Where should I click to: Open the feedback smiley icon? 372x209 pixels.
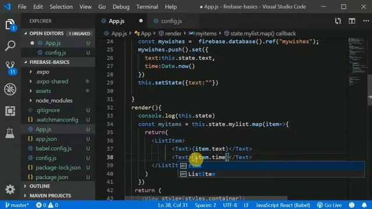352,205
